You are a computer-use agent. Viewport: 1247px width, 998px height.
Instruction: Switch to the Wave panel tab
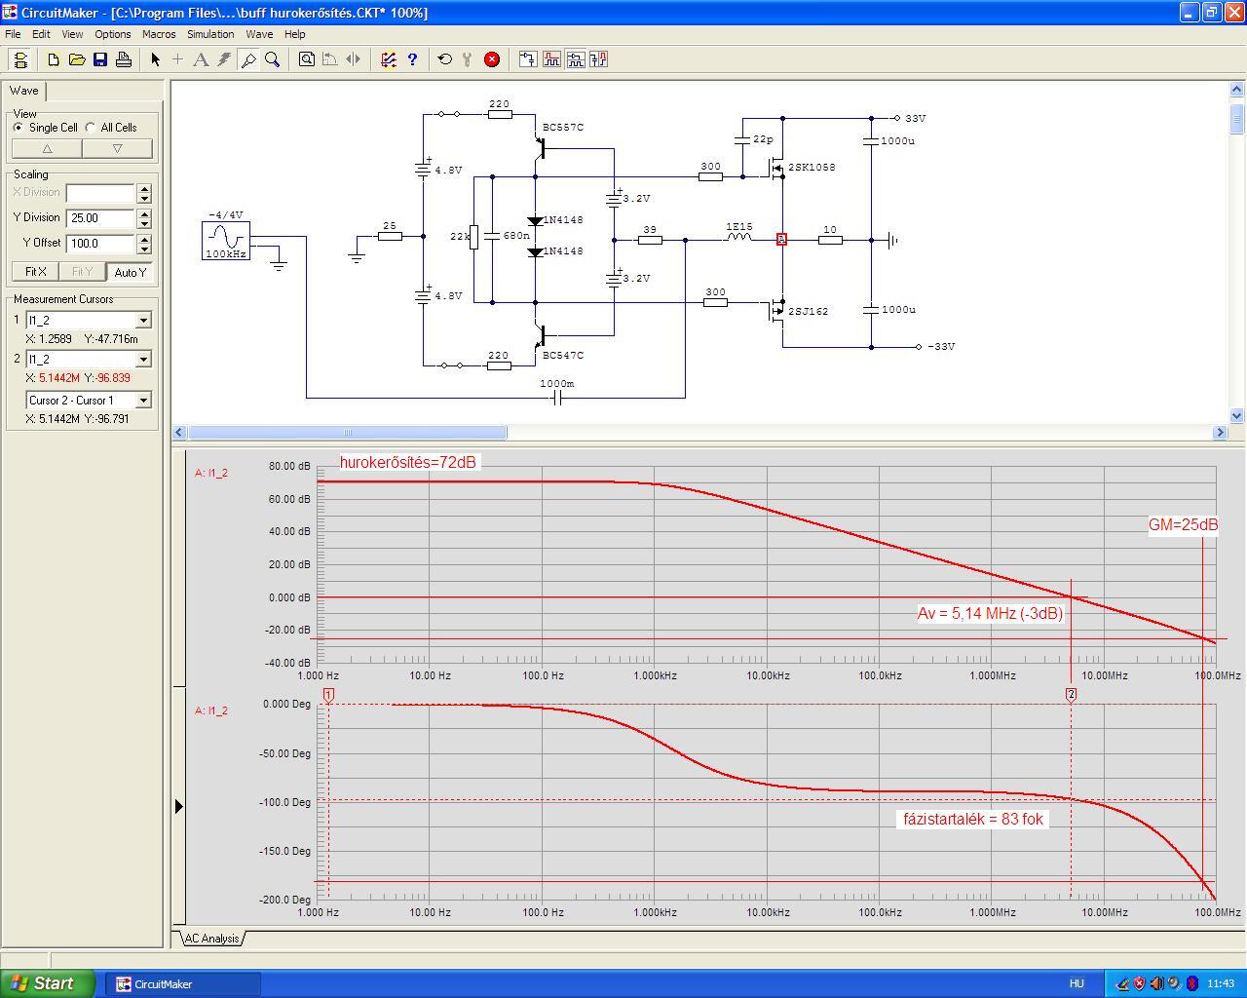point(24,91)
